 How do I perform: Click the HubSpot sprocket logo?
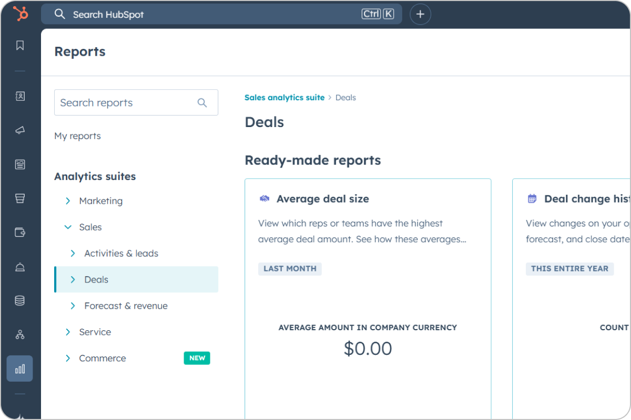21,14
